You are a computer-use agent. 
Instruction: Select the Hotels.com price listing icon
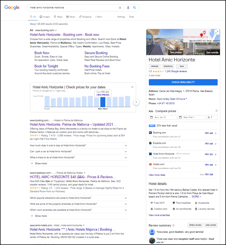(x=150, y=164)
